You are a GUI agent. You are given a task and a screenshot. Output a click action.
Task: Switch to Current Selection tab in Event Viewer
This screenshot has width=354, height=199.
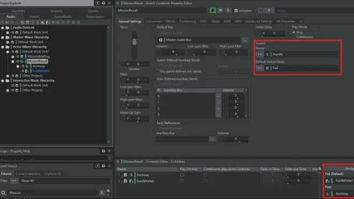(28, 174)
